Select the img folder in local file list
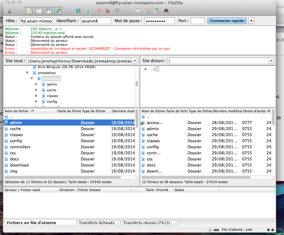Image resolution: width=284 pixels, height=235 pixels. (69, 171)
